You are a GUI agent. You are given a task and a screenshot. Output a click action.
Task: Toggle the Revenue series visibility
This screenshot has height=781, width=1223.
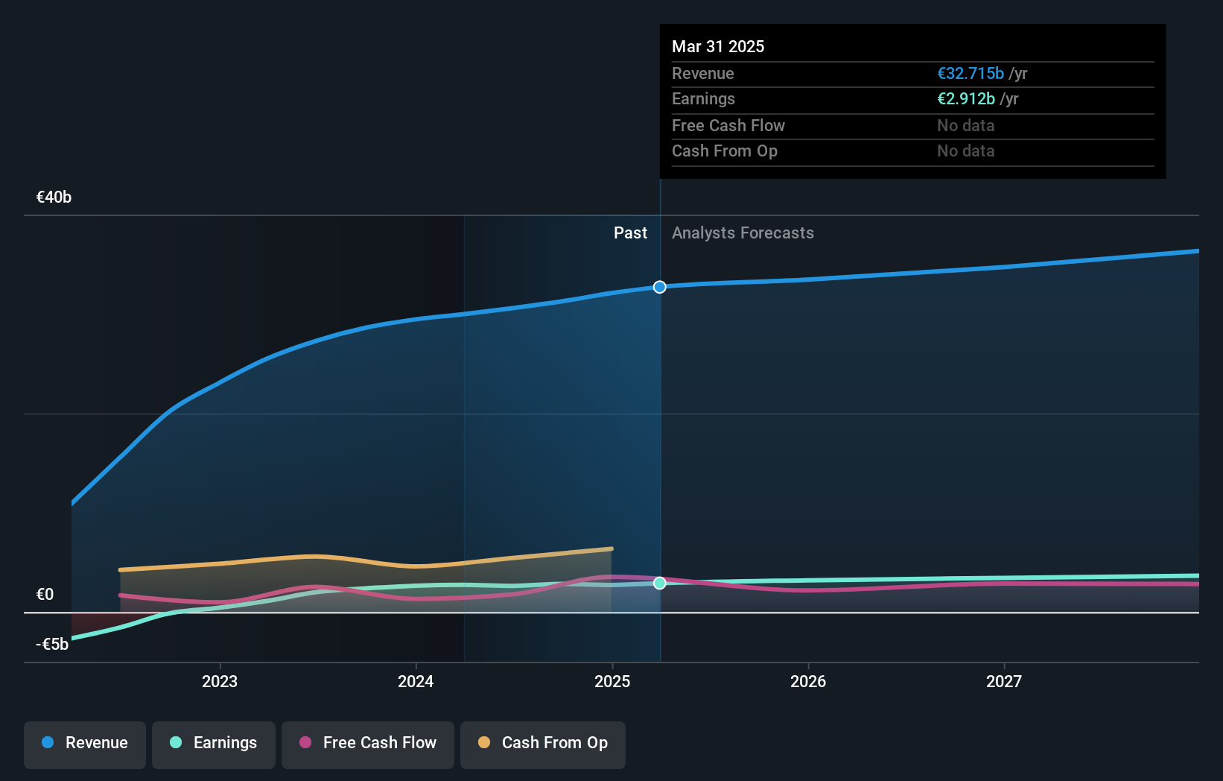click(x=84, y=743)
